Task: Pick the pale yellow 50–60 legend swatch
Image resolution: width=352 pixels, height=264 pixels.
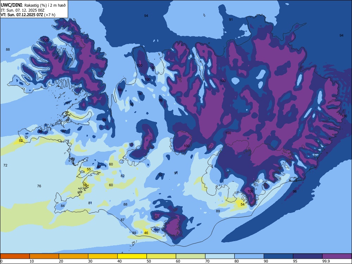Action: click(161, 256)
